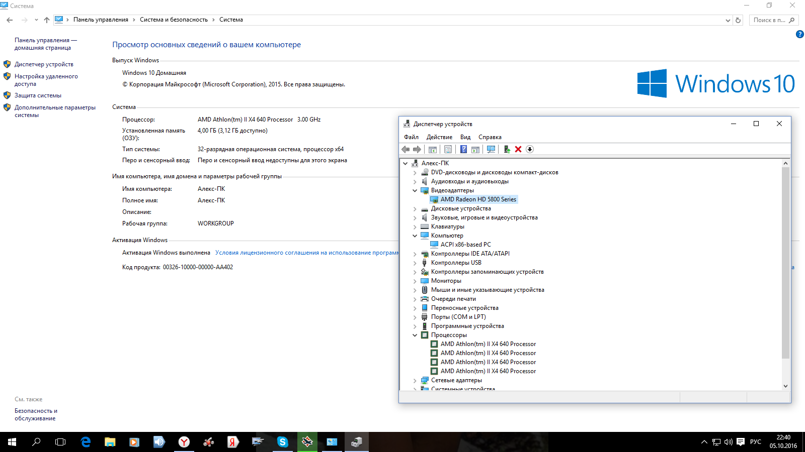The image size is (805, 452).
Task: Collapse the Процессоры tree node
Action: (x=415, y=335)
